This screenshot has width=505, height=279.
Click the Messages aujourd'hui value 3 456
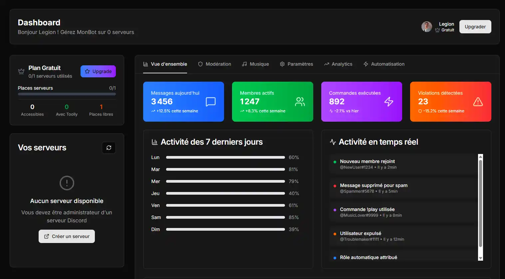[162, 102]
